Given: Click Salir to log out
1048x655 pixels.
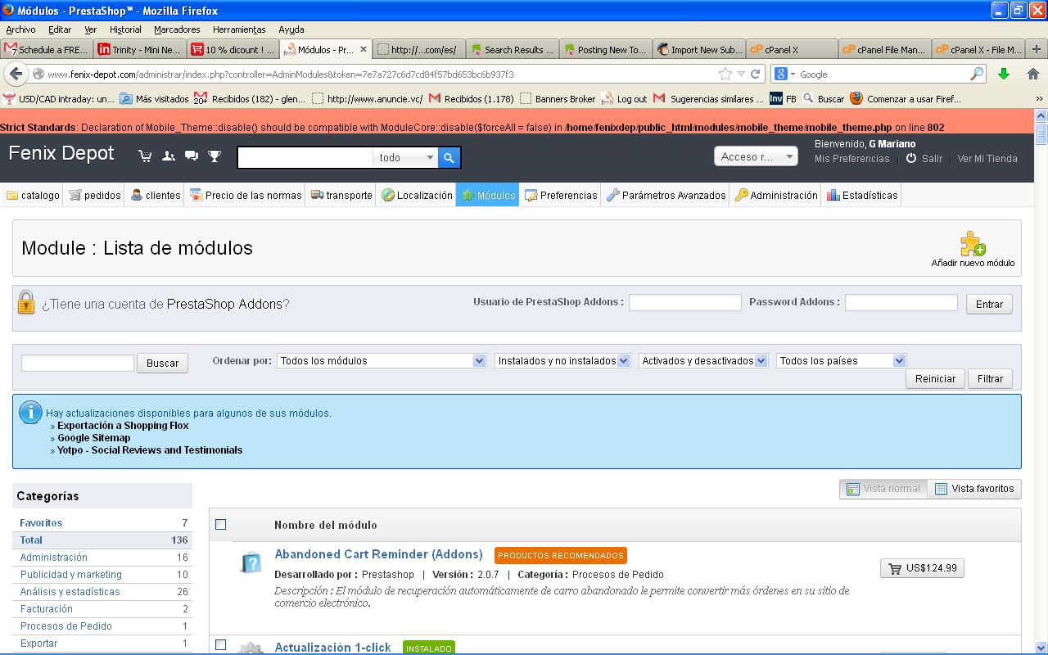Looking at the screenshot, I should pos(924,159).
